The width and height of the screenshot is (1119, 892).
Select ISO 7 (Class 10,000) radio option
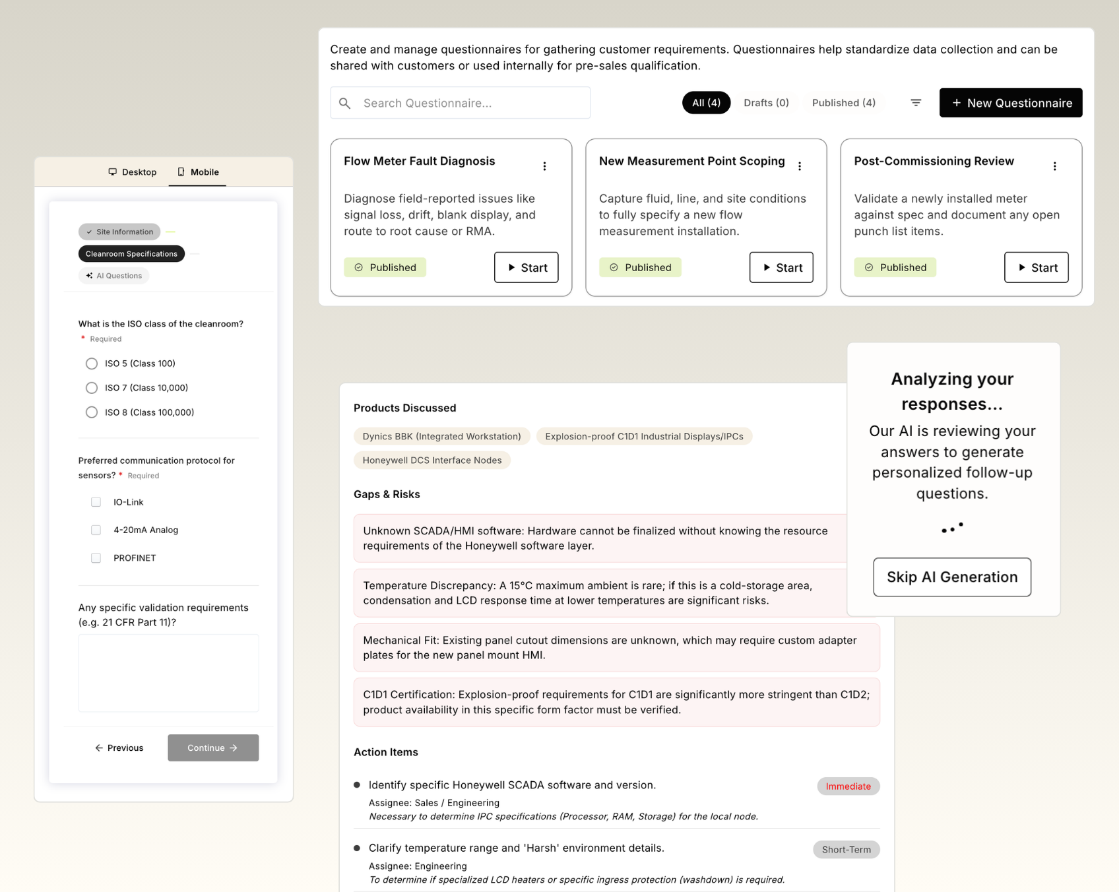92,388
